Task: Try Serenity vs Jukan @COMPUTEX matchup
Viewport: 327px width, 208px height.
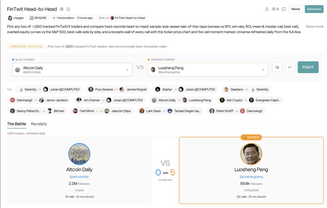Action: pos(49,89)
